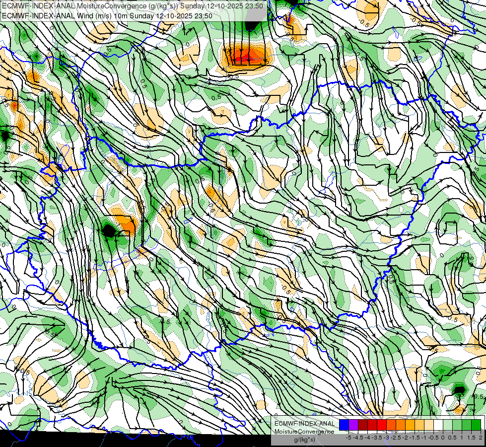Select the pale peach swatch between -1 and -0.5

coord(428,425)
